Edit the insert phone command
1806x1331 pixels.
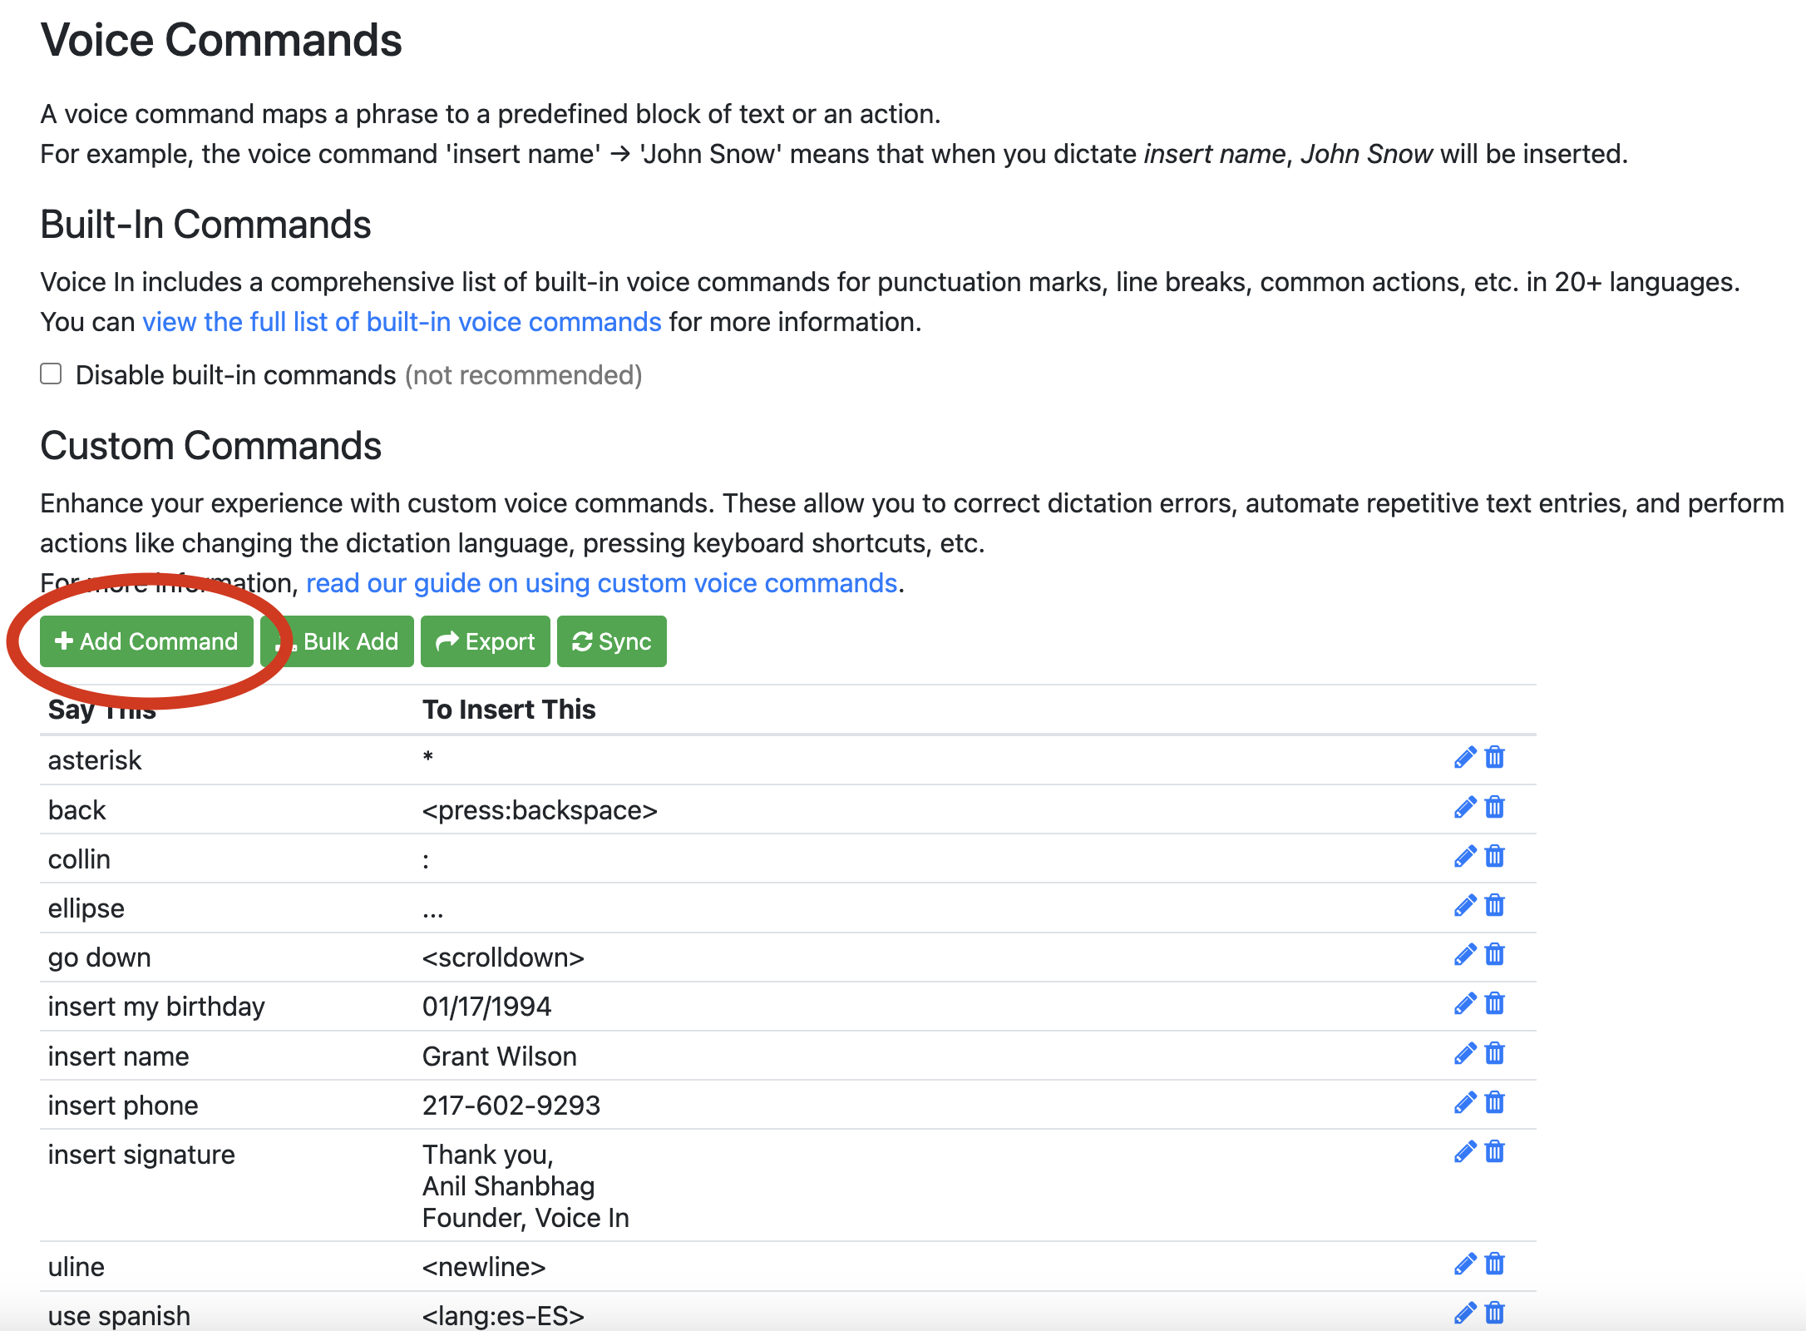[x=1464, y=1103]
